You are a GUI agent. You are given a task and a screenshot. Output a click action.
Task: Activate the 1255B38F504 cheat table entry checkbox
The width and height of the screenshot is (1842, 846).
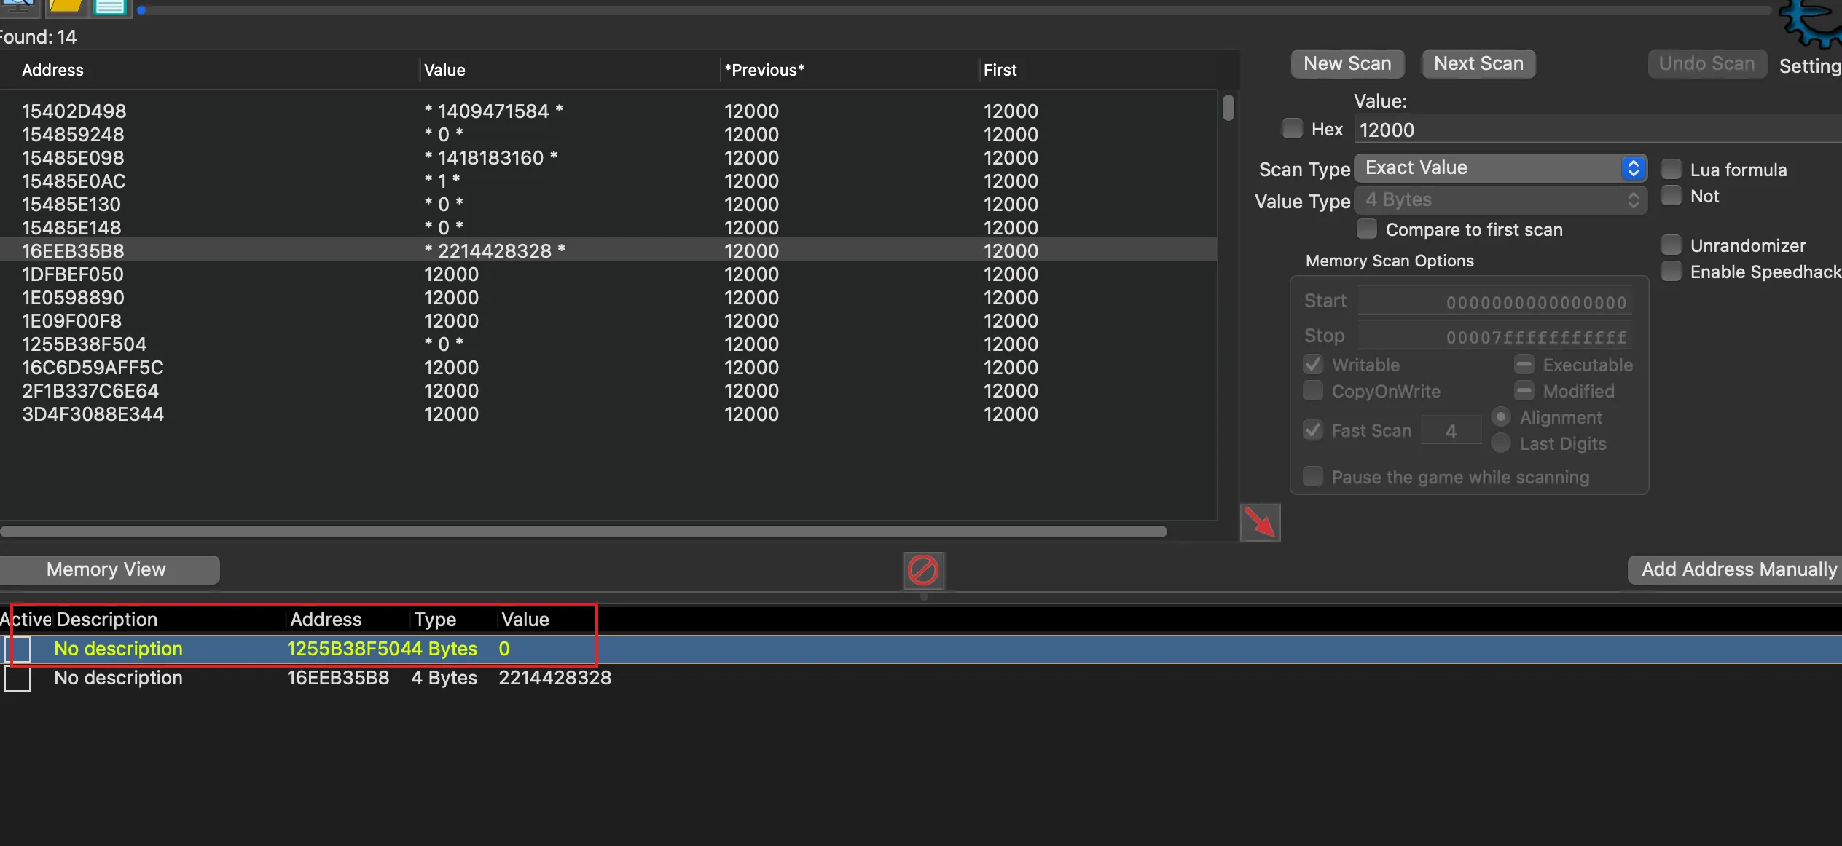pyautogui.click(x=17, y=649)
